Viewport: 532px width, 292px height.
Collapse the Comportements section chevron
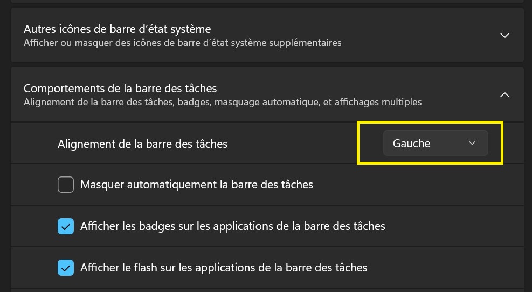click(505, 95)
